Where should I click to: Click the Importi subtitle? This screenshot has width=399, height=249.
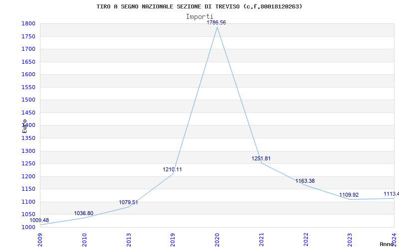pyautogui.click(x=199, y=17)
